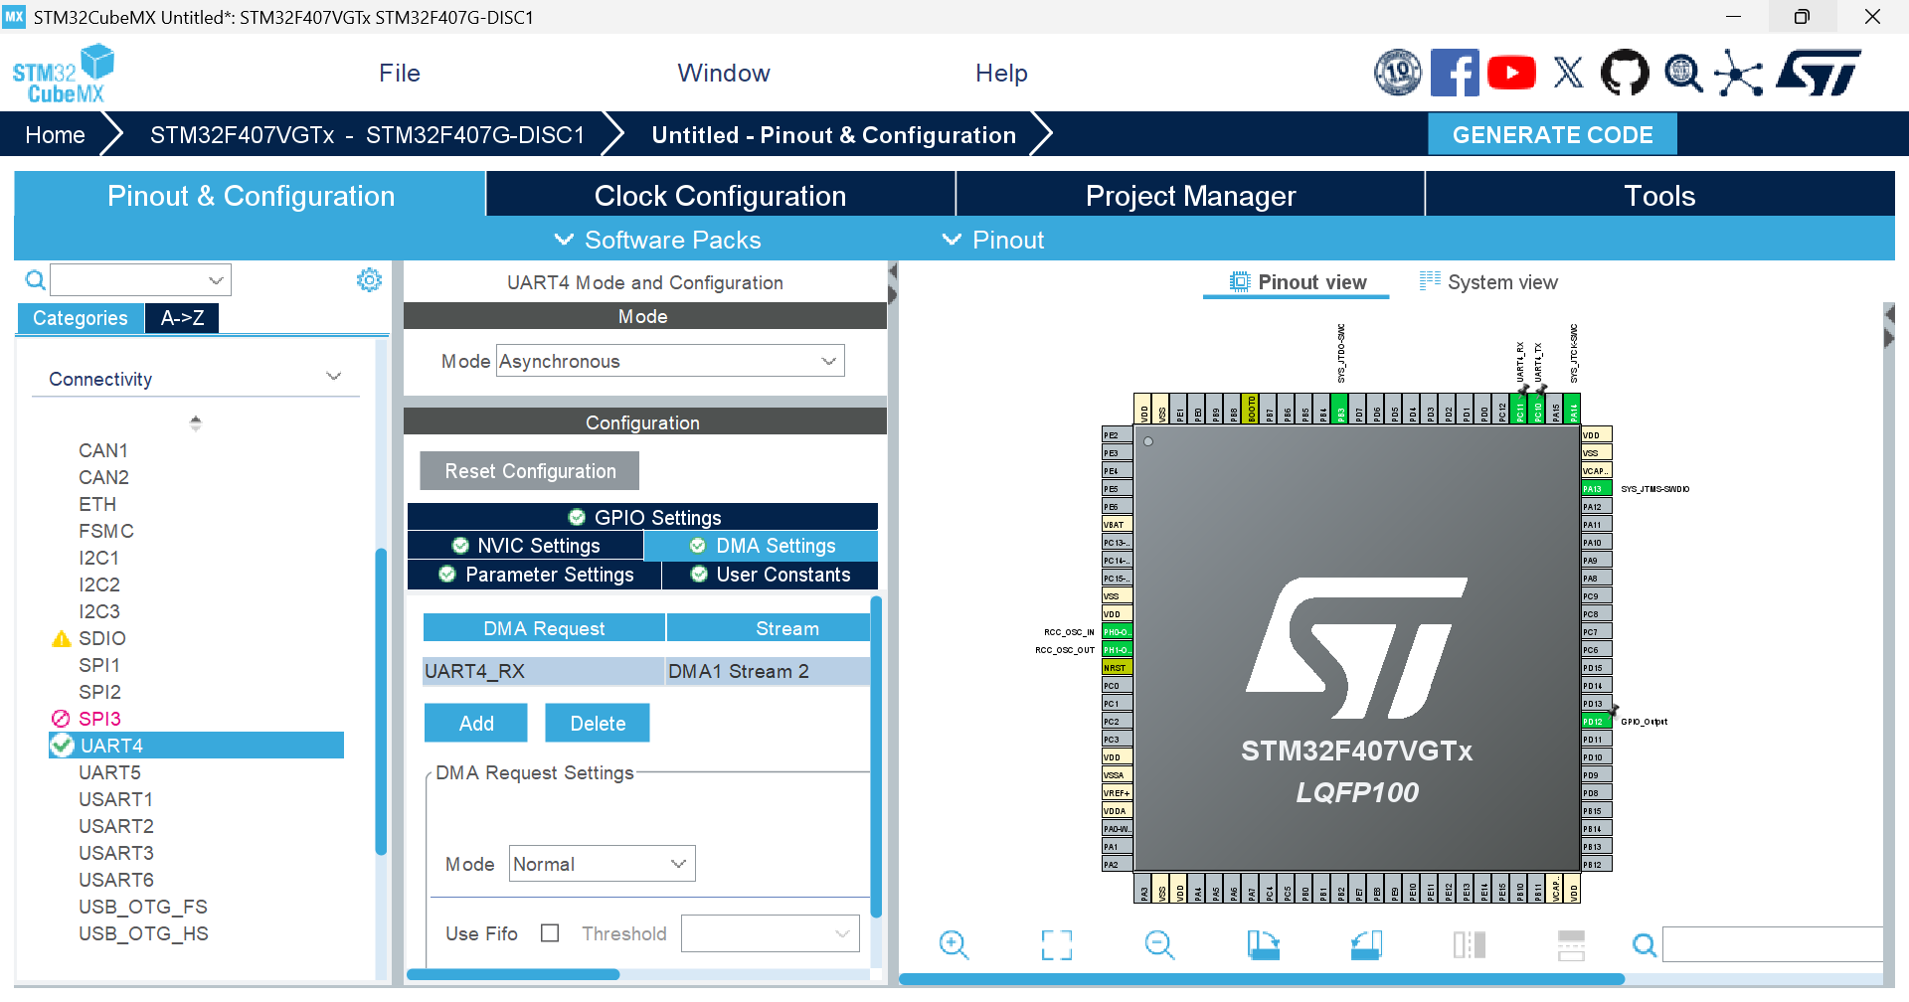The width and height of the screenshot is (1909, 1002).
Task: Add a new DMA request
Action: coord(475,723)
